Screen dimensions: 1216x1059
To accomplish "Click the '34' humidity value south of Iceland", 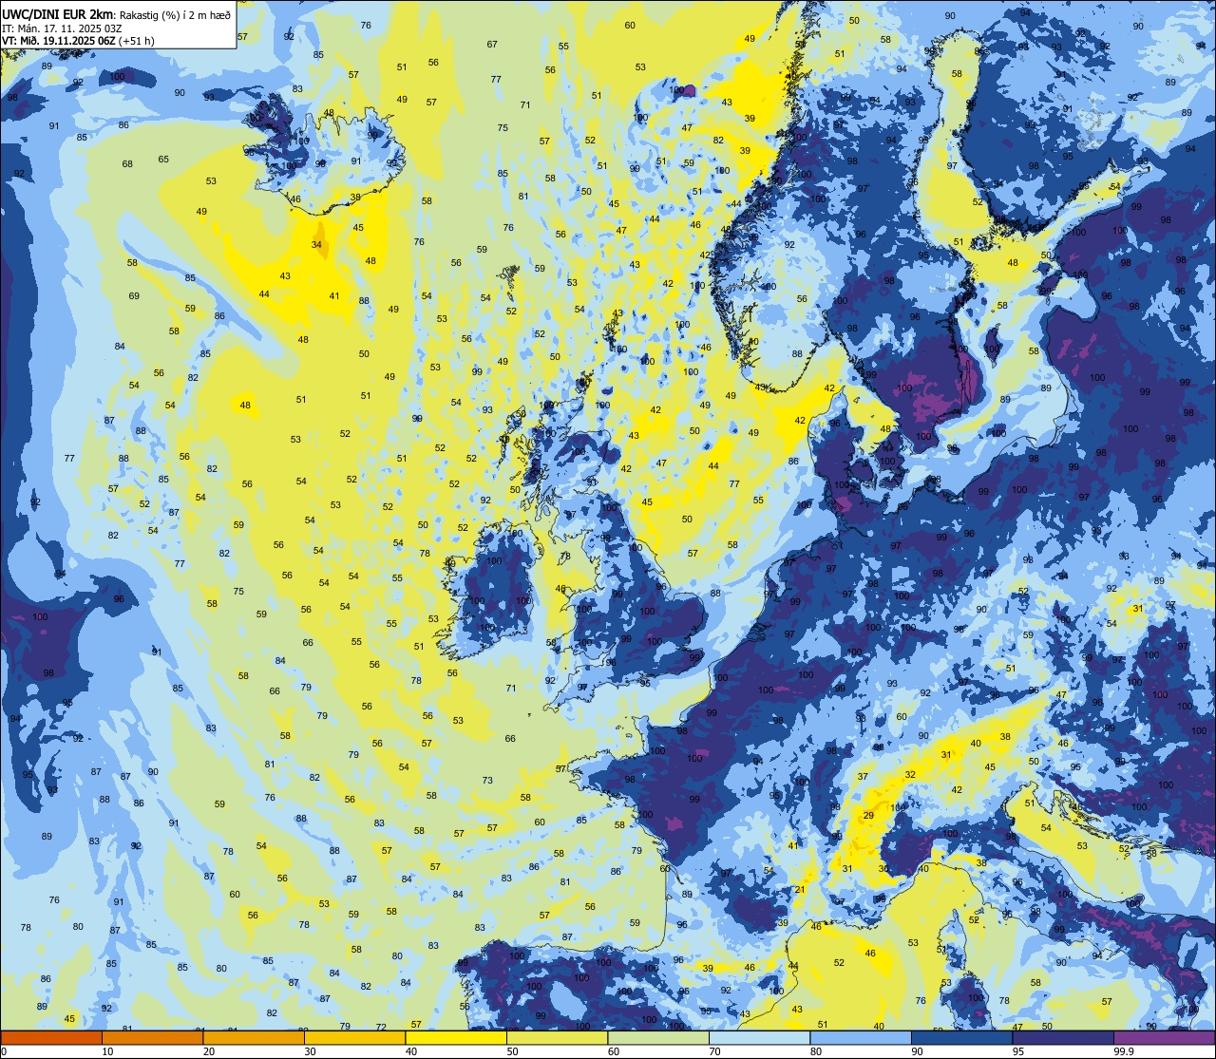I will (x=316, y=245).
